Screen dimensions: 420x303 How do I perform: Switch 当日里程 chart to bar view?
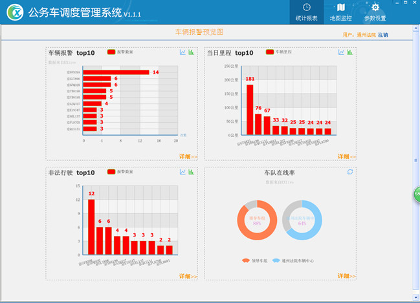349,52
